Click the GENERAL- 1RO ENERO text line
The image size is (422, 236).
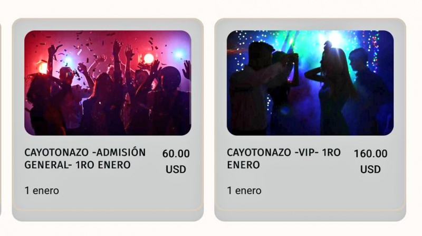78,165
